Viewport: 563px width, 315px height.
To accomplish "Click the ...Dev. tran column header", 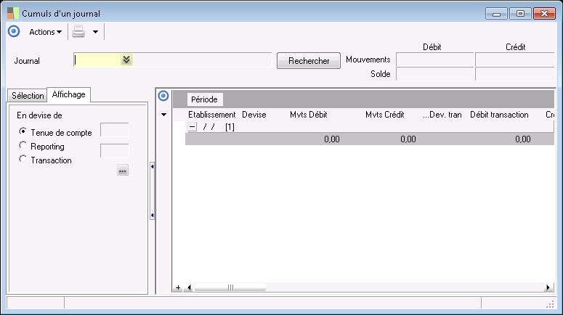I will 442,115.
